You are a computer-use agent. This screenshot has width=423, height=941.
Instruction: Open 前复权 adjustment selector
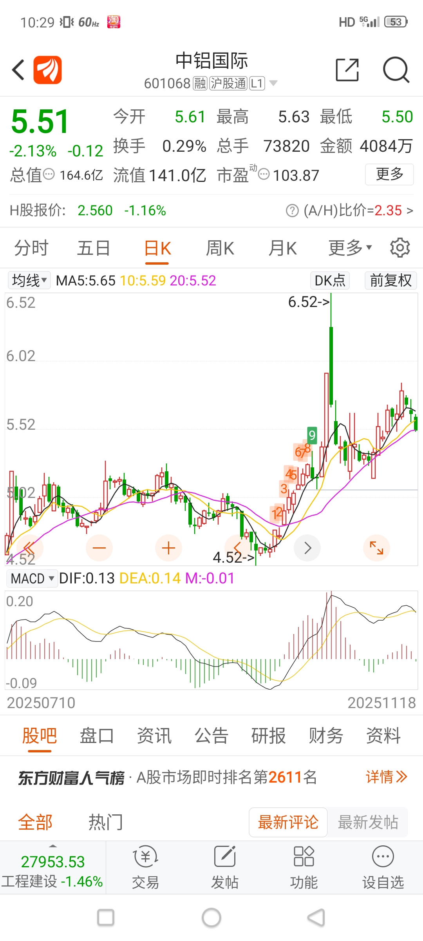(x=391, y=280)
